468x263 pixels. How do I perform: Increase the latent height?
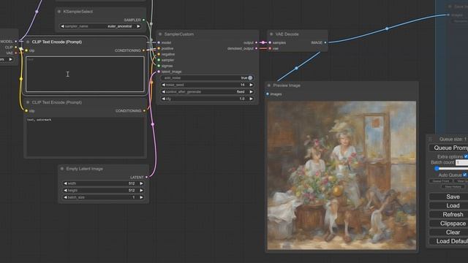[141, 190]
